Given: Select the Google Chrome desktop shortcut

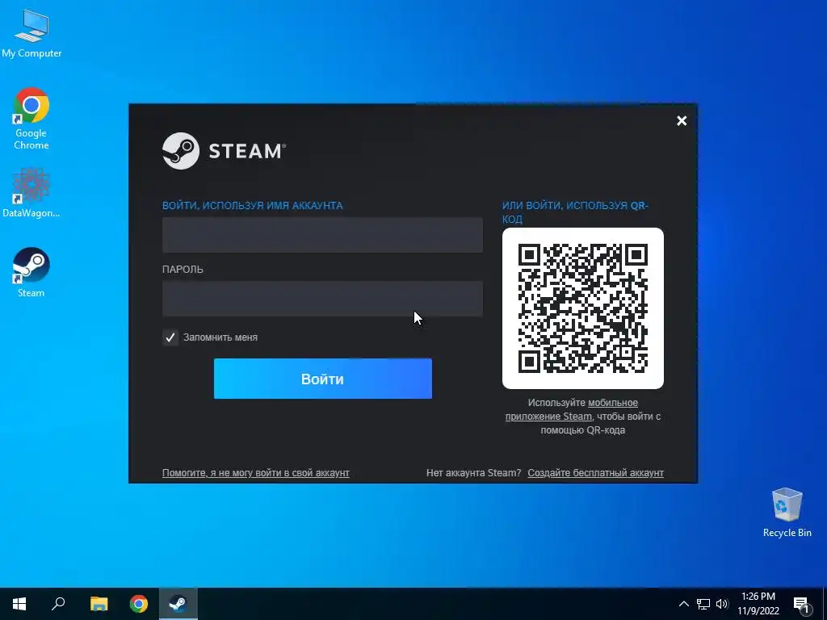Looking at the screenshot, I should (x=31, y=119).
